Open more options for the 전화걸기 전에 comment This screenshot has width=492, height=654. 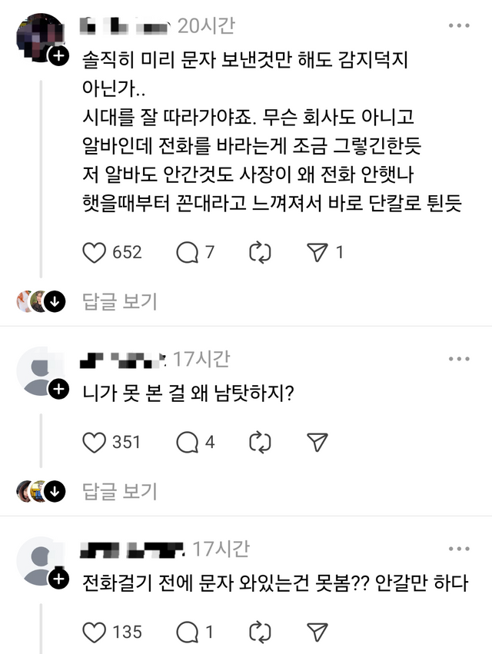coord(459,549)
